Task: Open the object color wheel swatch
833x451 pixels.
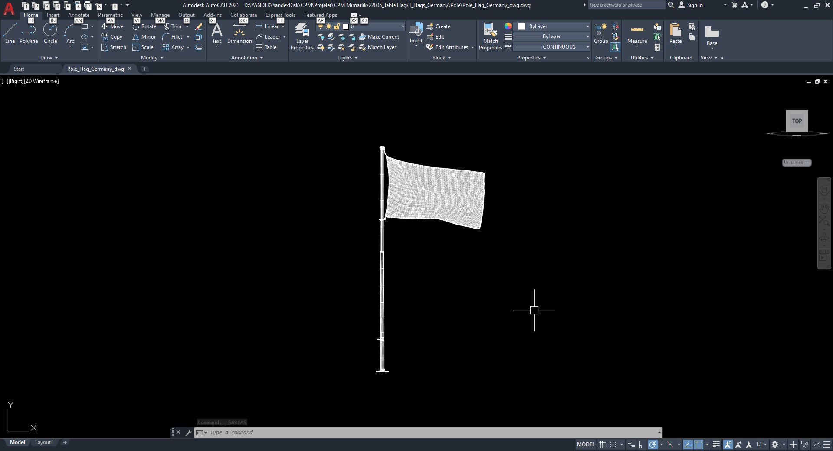Action: click(508, 26)
